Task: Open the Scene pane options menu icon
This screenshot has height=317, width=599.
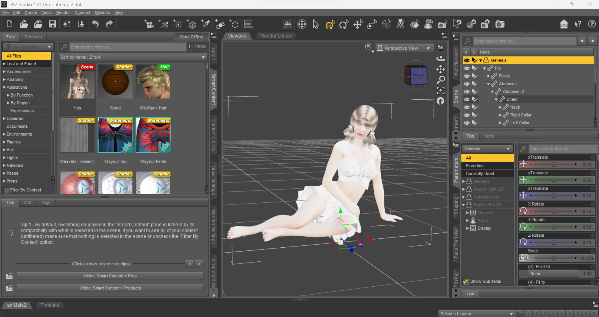Action: [x=456, y=37]
